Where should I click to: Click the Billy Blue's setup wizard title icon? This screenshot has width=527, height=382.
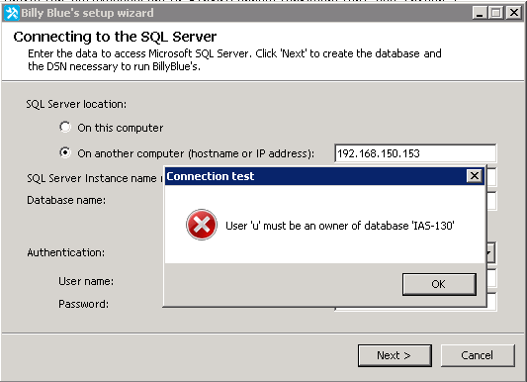pos(12,13)
